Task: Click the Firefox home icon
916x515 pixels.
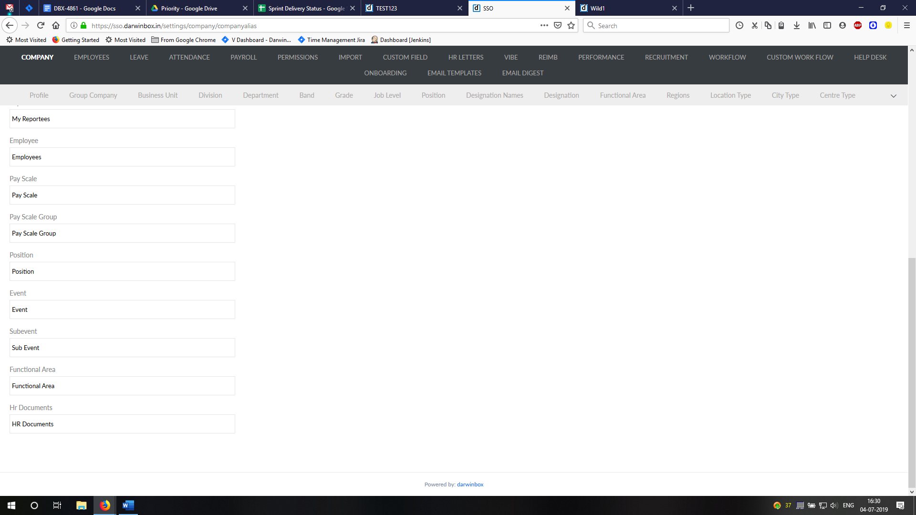Action: pyautogui.click(x=56, y=26)
